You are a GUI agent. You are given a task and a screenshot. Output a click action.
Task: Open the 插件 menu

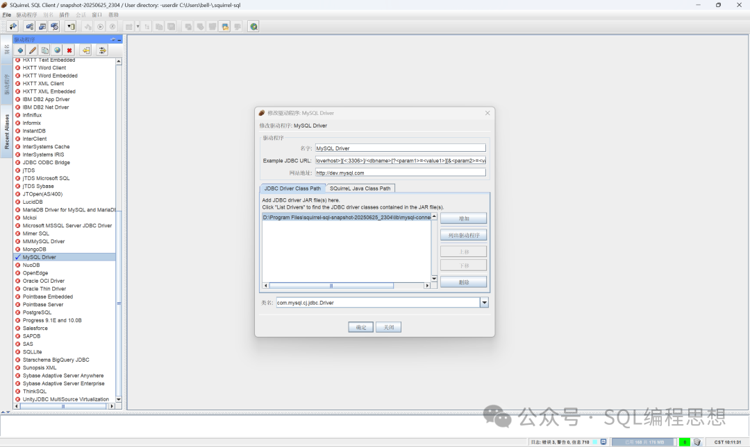coord(65,15)
